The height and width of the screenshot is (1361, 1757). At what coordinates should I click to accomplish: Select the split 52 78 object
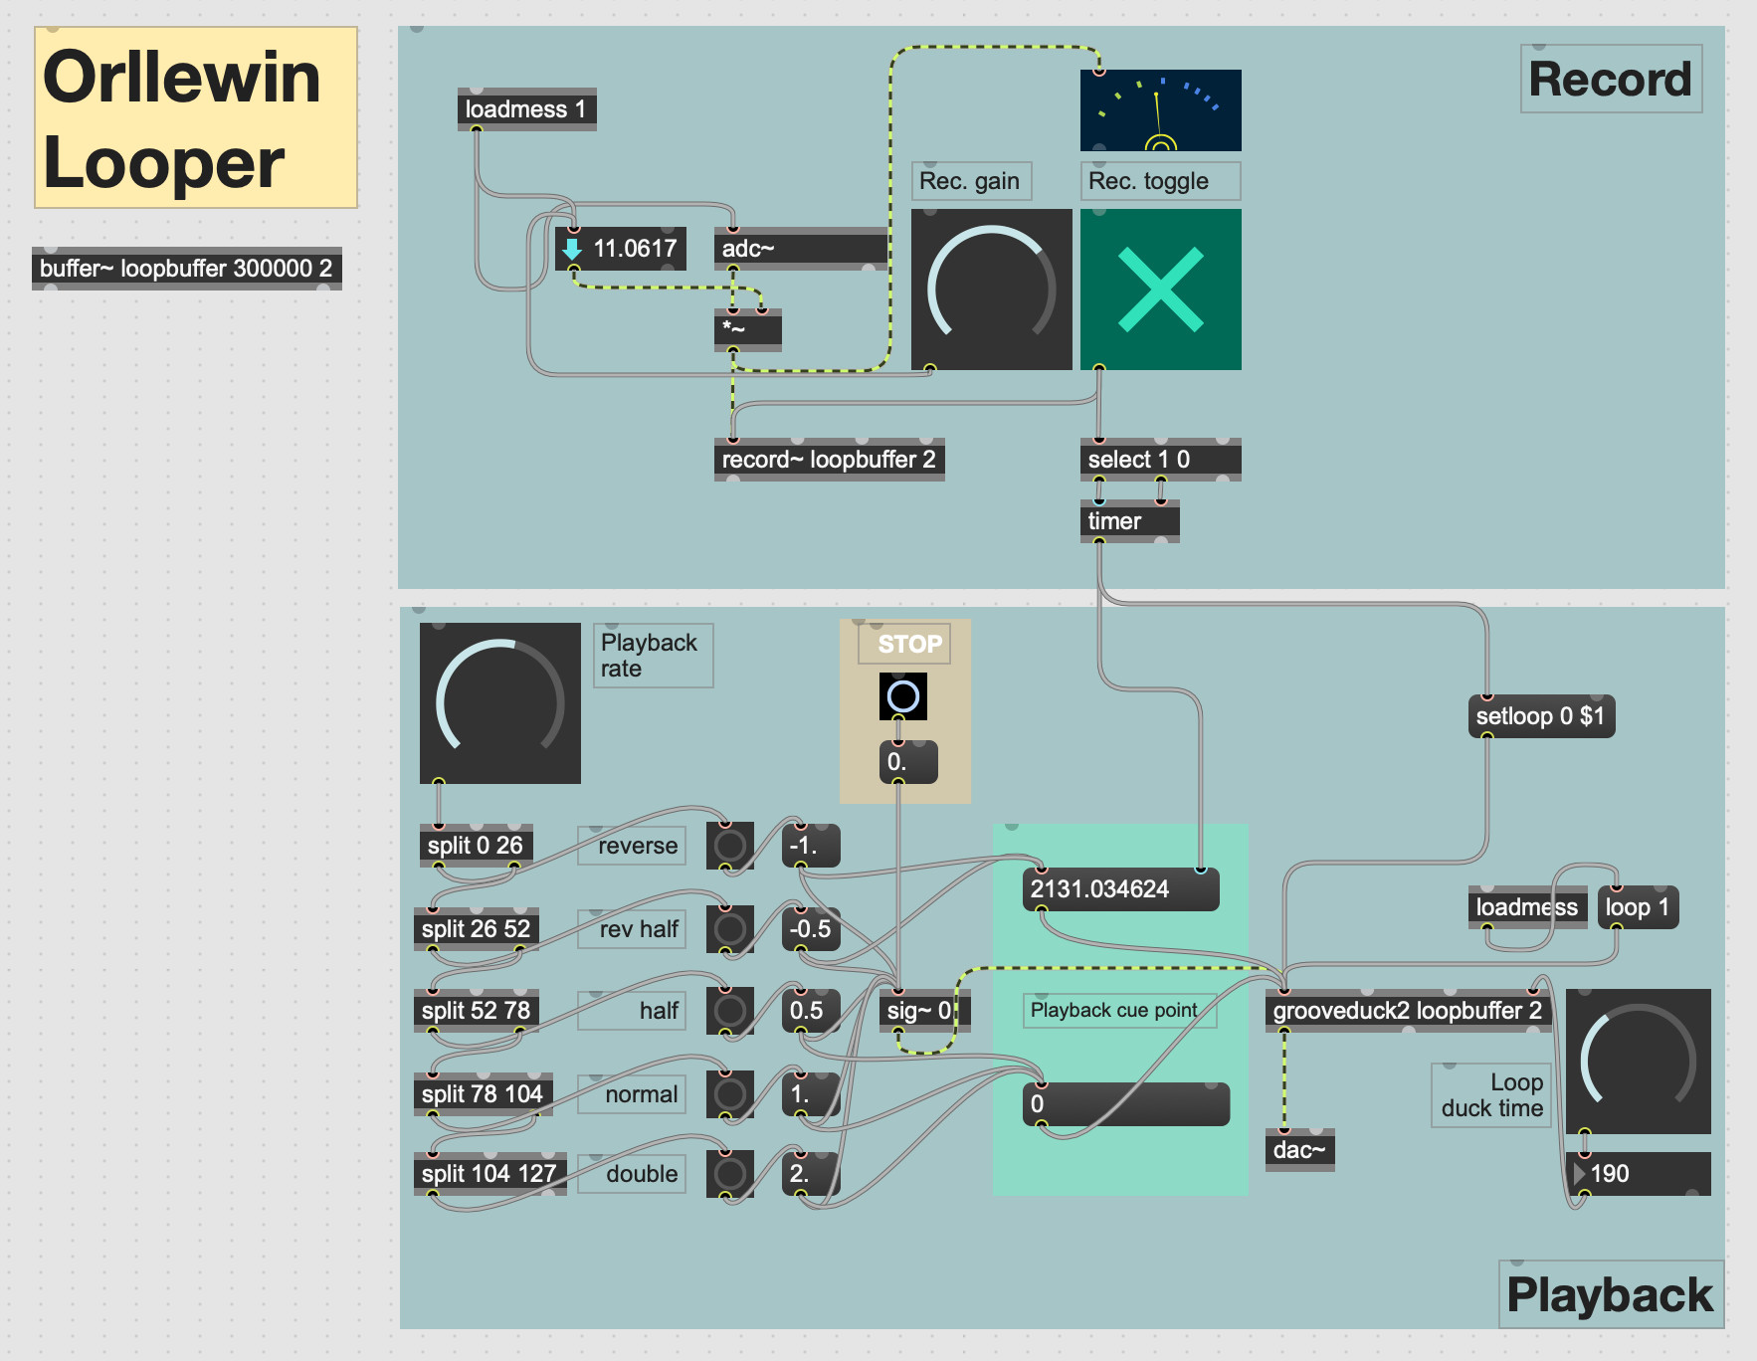tap(477, 1011)
